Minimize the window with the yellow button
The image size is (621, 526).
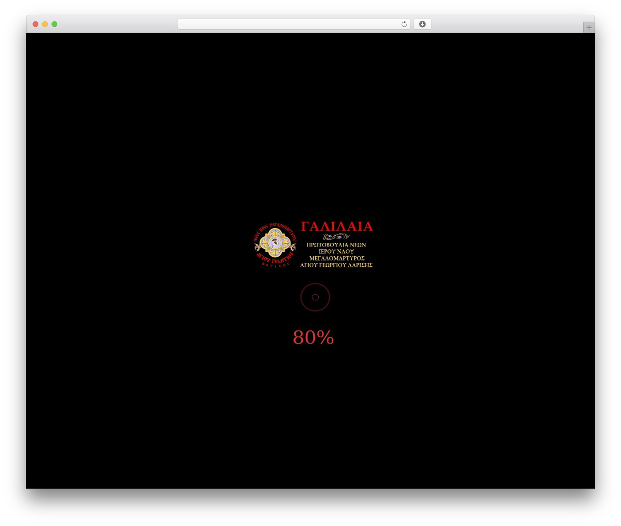point(45,24)
